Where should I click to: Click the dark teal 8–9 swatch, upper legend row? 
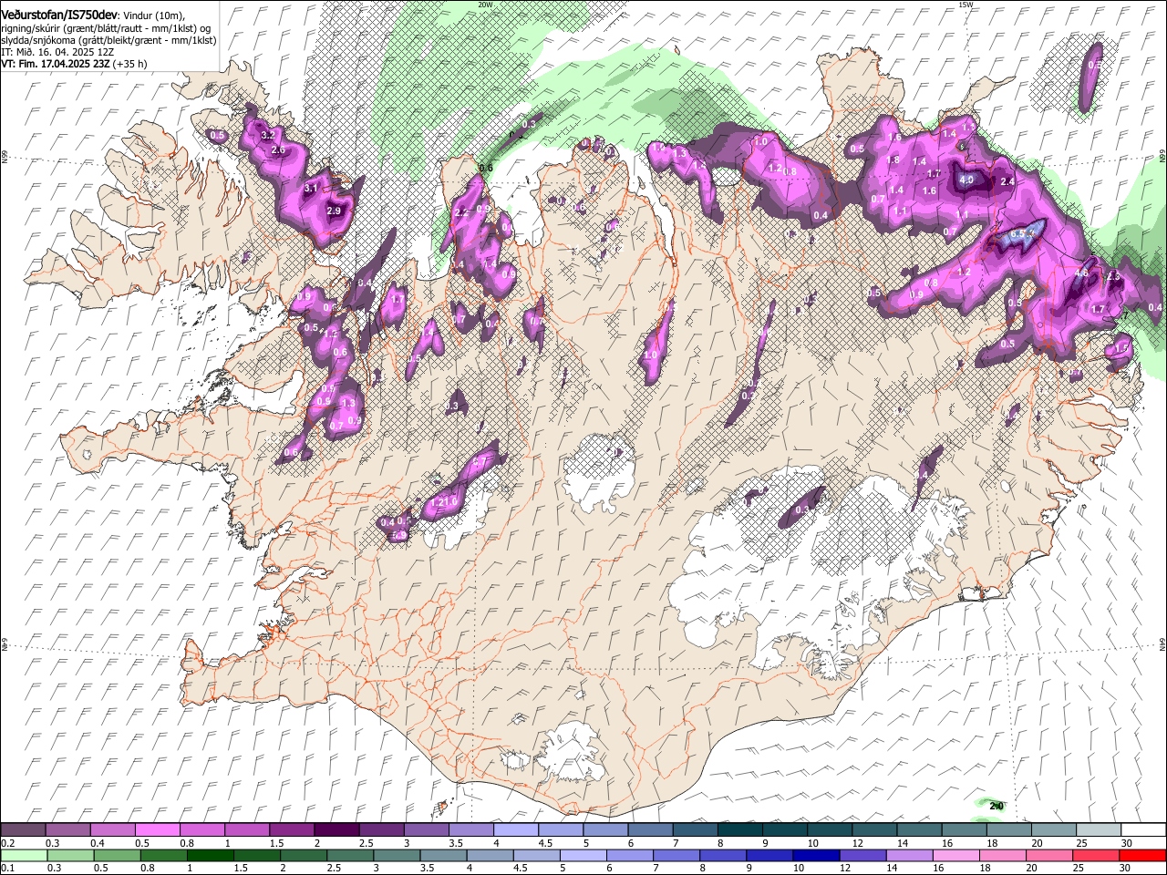pyautogui.click(x=739, y=830)
